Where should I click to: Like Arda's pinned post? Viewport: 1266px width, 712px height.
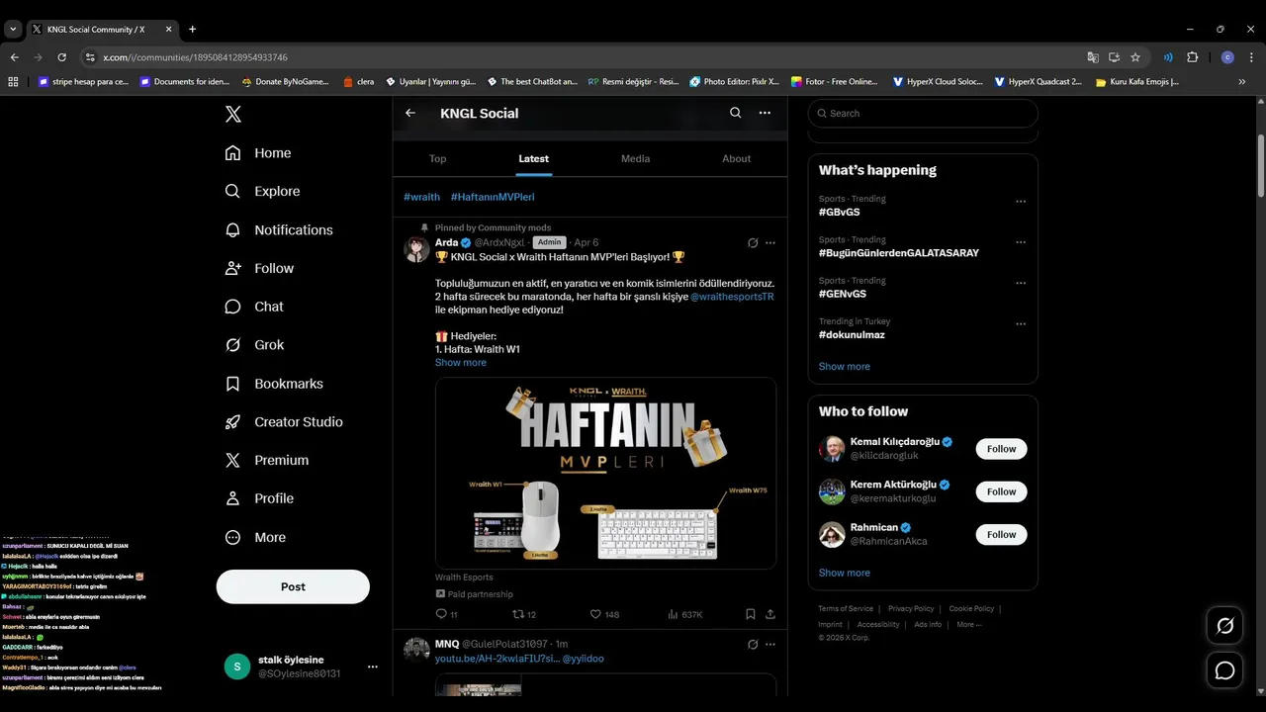click(x=603, y=614)
